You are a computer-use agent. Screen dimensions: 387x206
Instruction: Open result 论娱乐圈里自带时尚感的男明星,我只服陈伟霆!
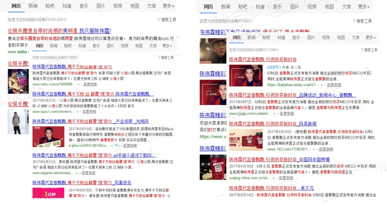[x=59, y=31]
